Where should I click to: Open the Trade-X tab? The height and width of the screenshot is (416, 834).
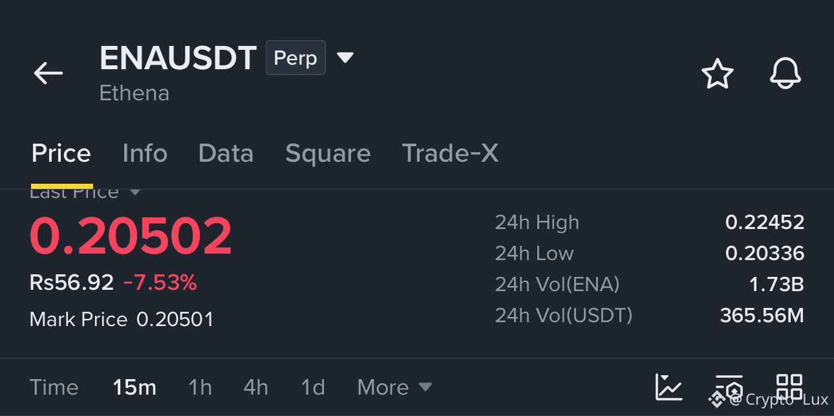tap(450, 154)
